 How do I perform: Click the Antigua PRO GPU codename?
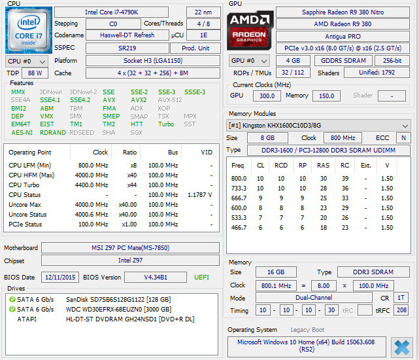343,37
